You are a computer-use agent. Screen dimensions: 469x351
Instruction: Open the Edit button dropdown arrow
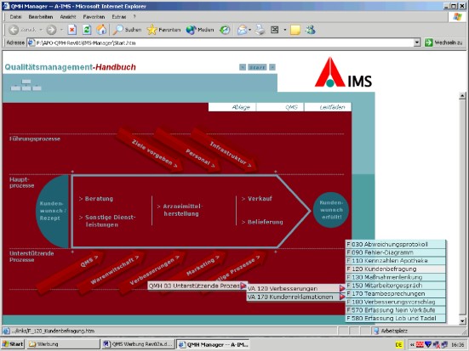[284, 30]
